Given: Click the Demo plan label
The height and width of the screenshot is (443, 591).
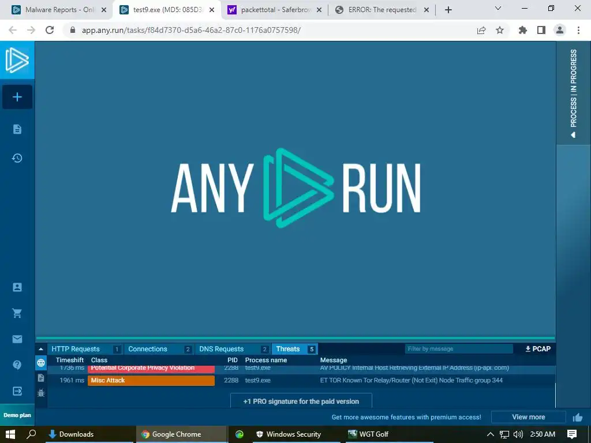Looking at the screenshot, I should [x=17, y=415].
